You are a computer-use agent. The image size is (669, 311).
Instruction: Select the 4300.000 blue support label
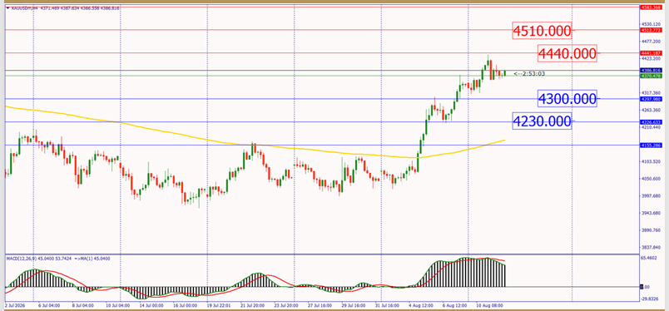pyautogui.click(x=567, y=99)
